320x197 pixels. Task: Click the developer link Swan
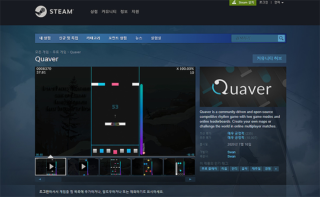click(231, 152)
